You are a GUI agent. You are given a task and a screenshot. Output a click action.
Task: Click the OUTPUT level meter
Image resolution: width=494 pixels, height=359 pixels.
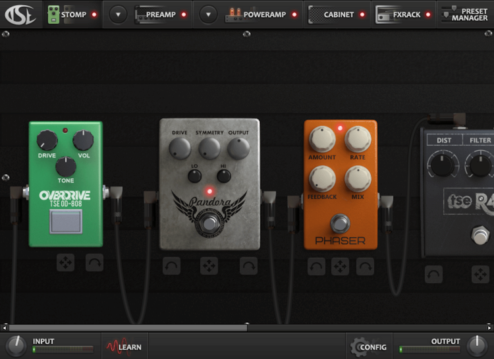tap(429, 349)
